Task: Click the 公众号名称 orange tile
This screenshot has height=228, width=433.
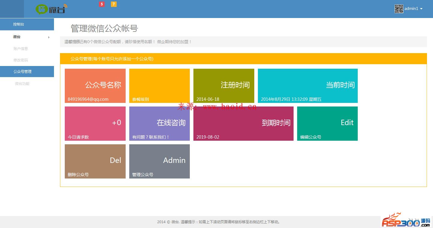Action: 95,86
